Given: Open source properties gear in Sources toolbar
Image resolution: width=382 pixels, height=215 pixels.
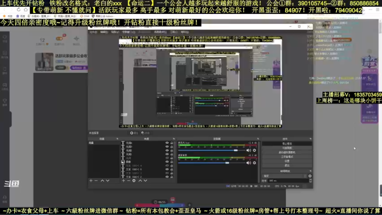Looking at the screenshot, I should [x=134, y=181].
